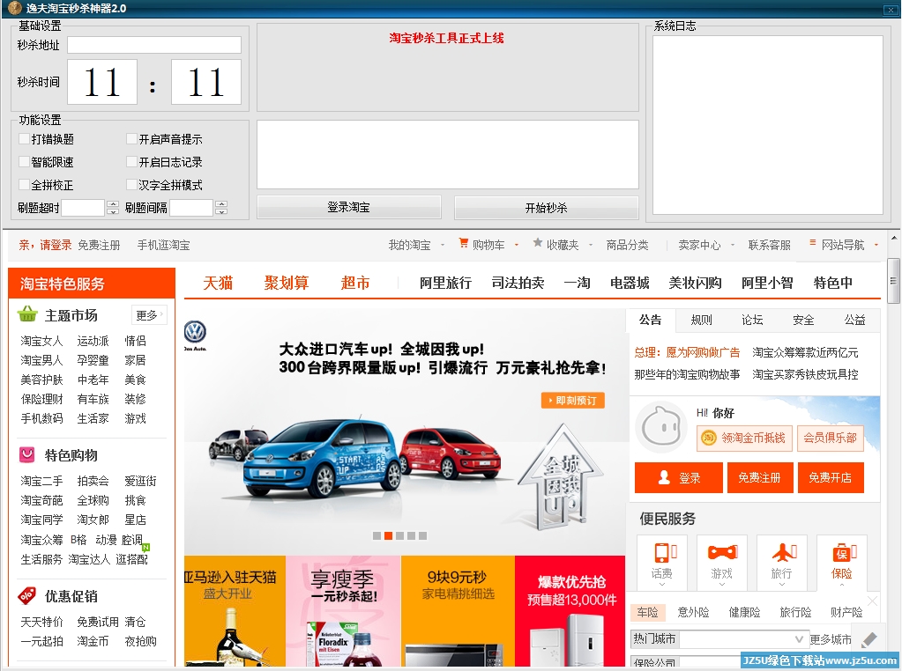Open the 享瘦季 promotion thumbnail
Screen dimensions: 902x671
pos(343,611)
